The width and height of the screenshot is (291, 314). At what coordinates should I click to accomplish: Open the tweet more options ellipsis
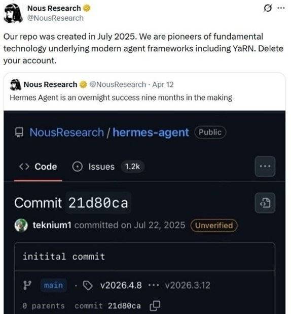coord(281,8)
